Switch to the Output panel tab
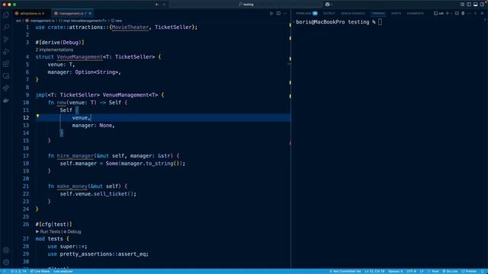 [329, 14]
